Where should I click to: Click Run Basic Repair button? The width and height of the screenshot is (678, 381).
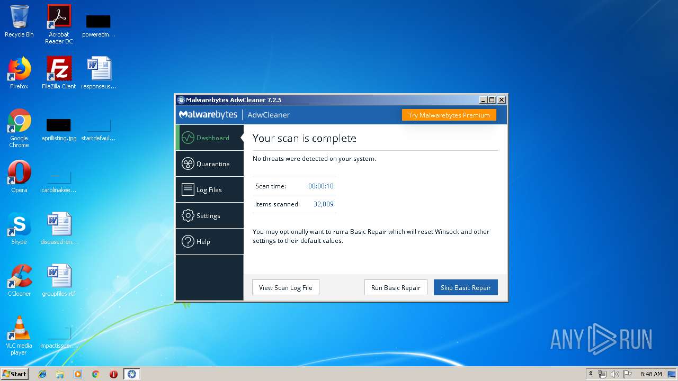pyautogui.click(x=396, y=287)
